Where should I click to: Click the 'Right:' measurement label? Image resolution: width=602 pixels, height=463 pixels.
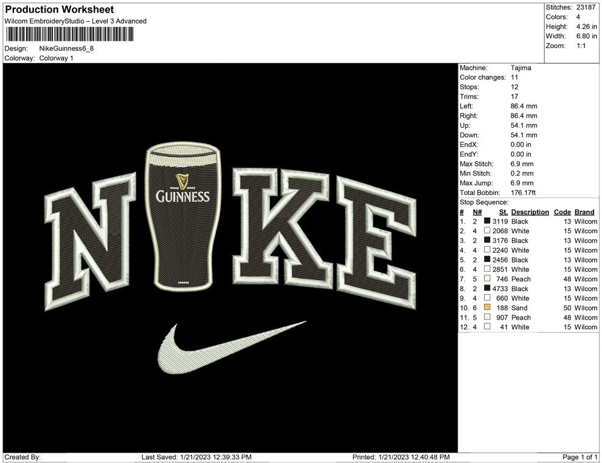click(469, 115)
